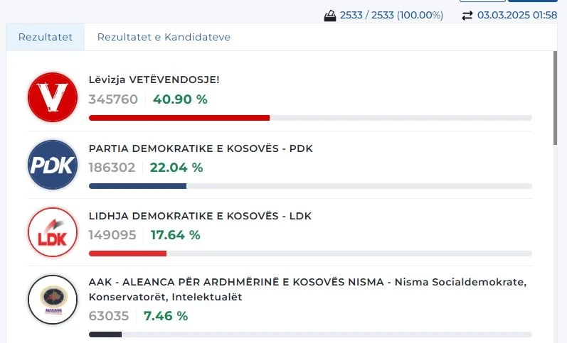Click the results list vertical scrollbar

click(555, 99)
